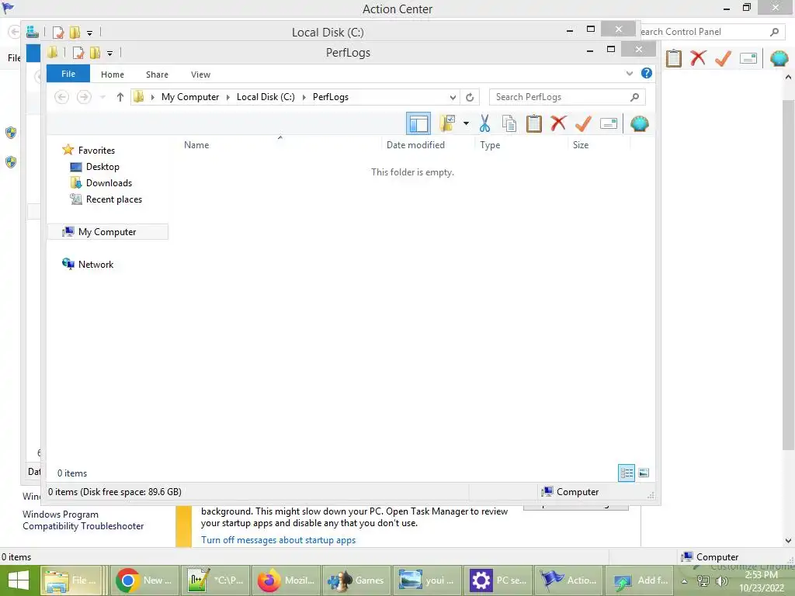Expand the chevron after Local Disk (C:) in breadcrumb
The height and width of the screenshot is (596, 795).
(x=304, y=97)
